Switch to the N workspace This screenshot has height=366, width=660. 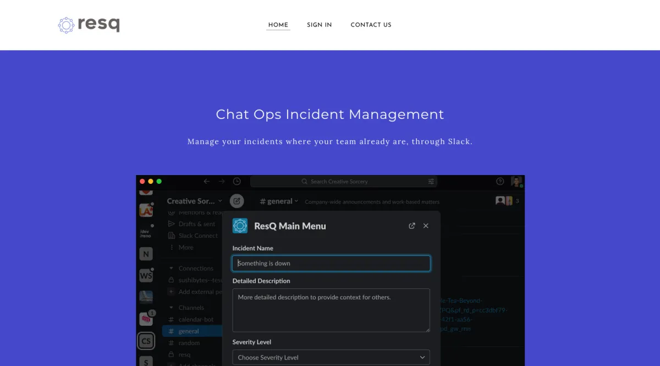click(146, 254)
